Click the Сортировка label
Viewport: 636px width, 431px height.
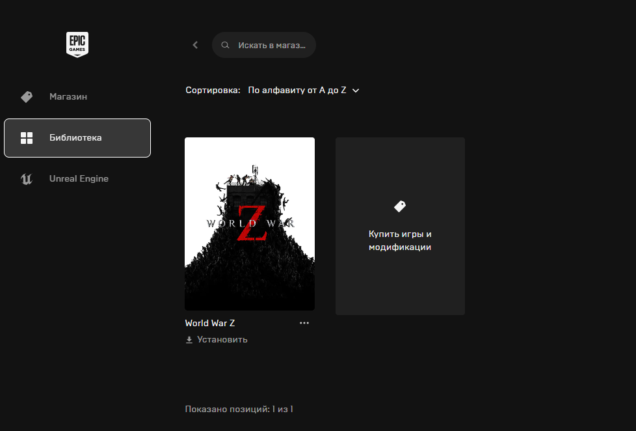[213, 90]
